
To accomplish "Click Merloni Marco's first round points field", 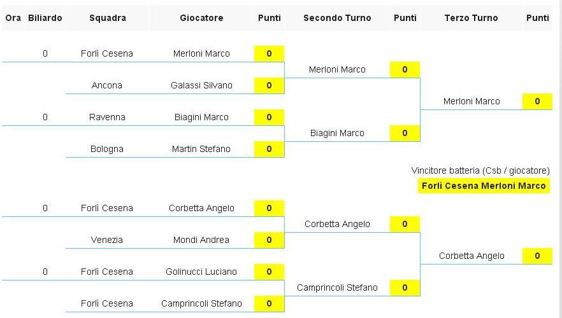I will click(x=269, y=53).
